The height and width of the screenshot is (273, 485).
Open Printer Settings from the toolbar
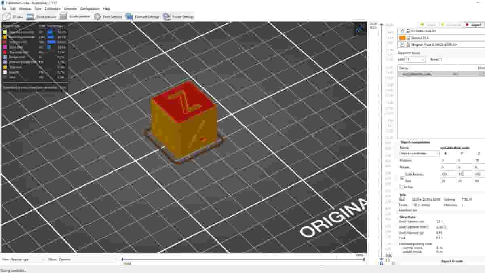coord(178,17)
